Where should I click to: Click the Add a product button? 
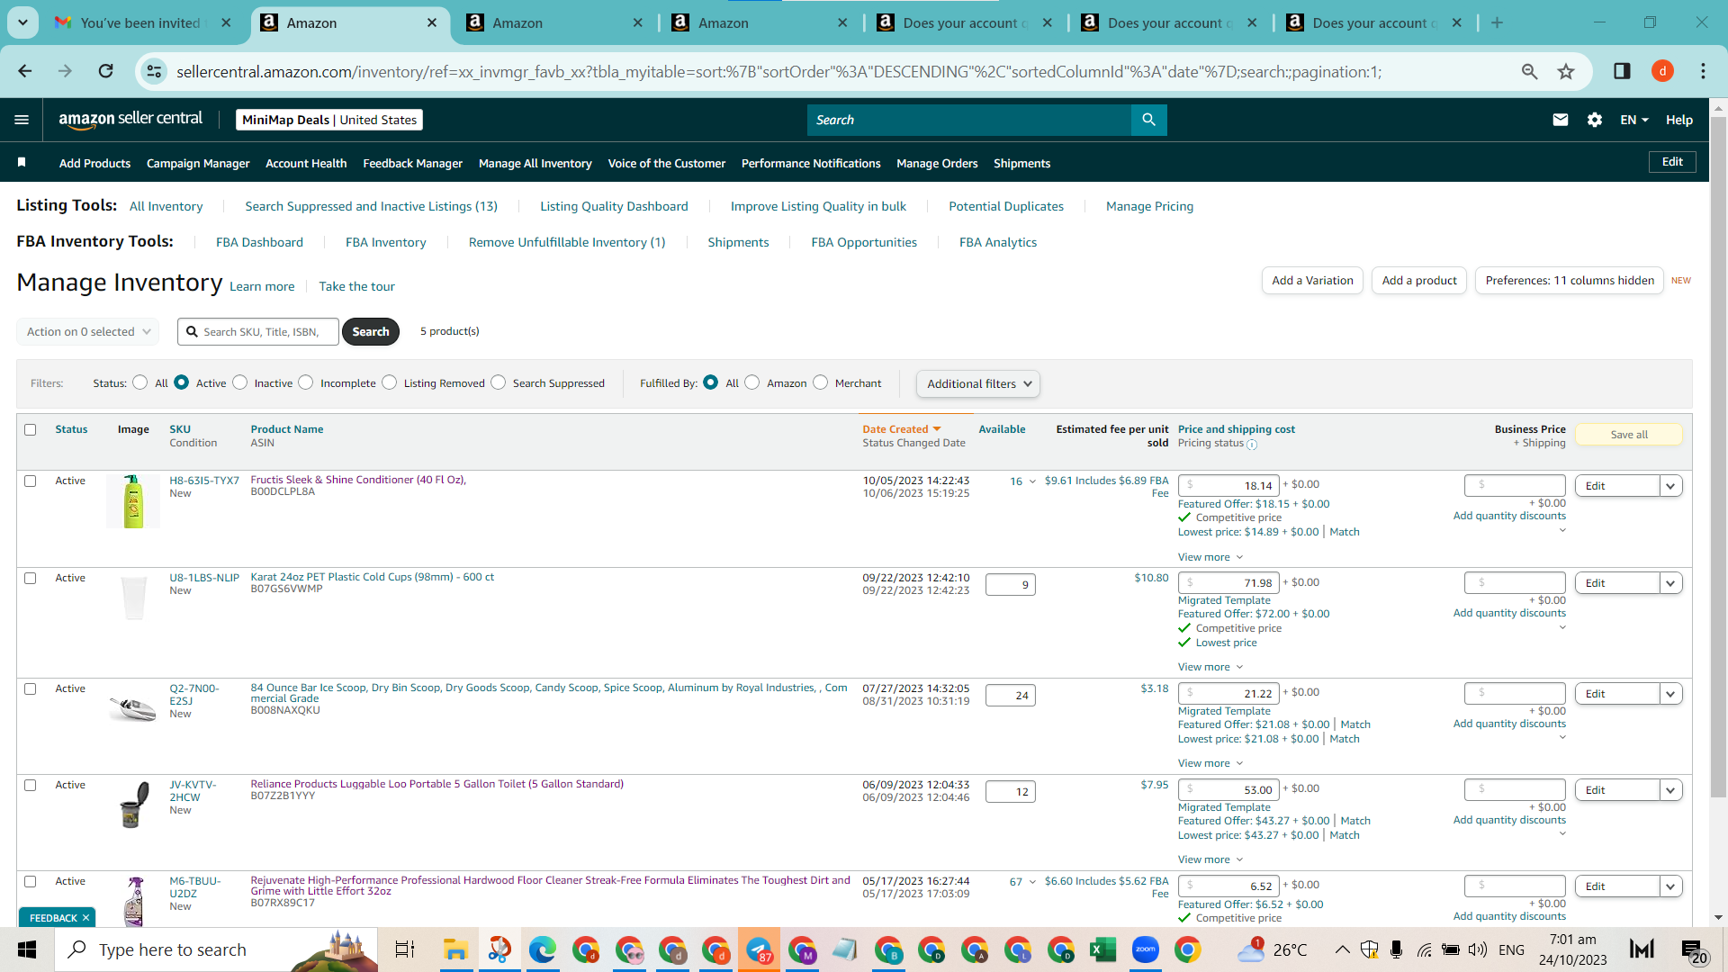pyautogui.click(x=1419, y=281)
